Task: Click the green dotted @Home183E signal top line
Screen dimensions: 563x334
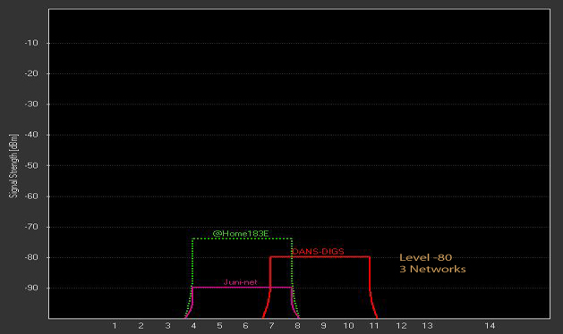Action: tap(243, 238)
